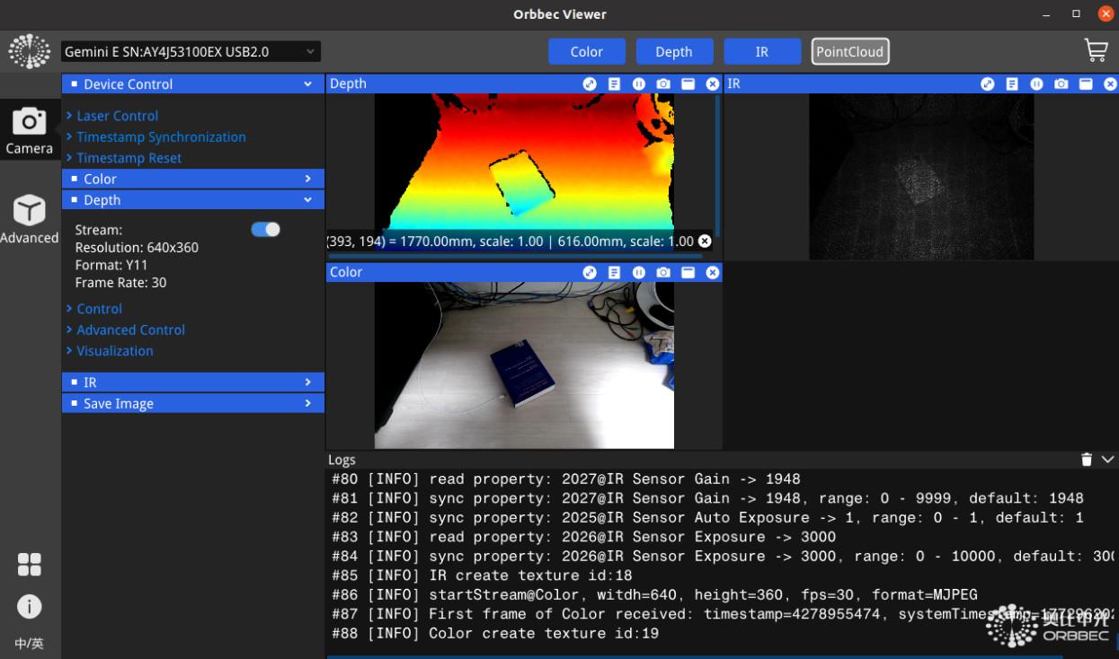
Task: Open the four-square grid icon in sidebar
Action: coord(29,565)
